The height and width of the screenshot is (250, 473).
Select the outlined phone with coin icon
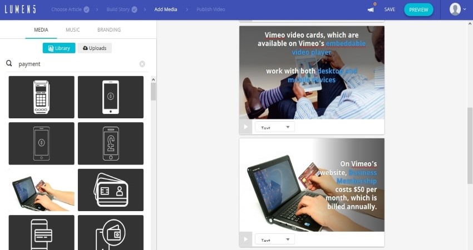point(41,143)
